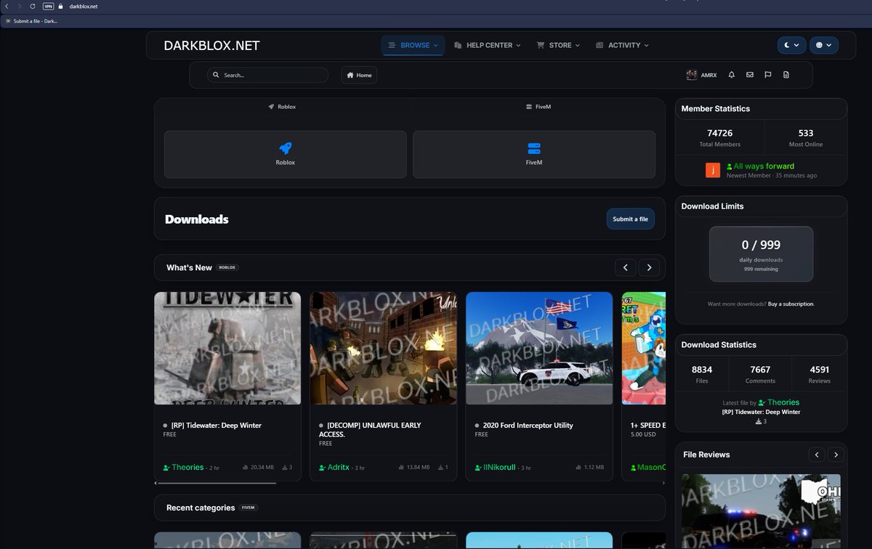Open the 2020 Ford Interceptor Utility thumbnail

point(539,349)
